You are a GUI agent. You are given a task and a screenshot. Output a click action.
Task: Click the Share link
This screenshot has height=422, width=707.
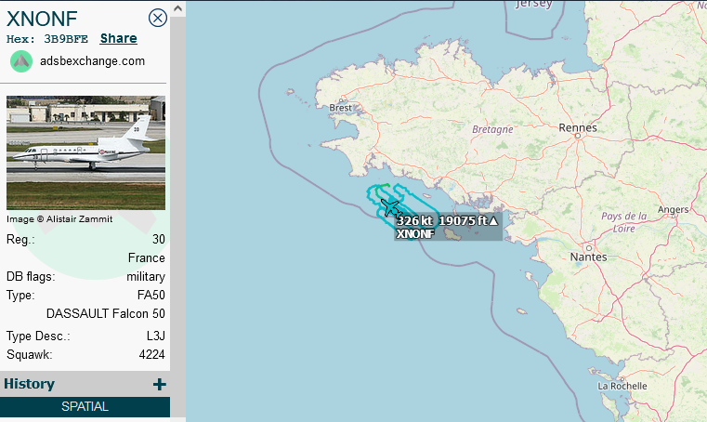(x=119, y=38)
